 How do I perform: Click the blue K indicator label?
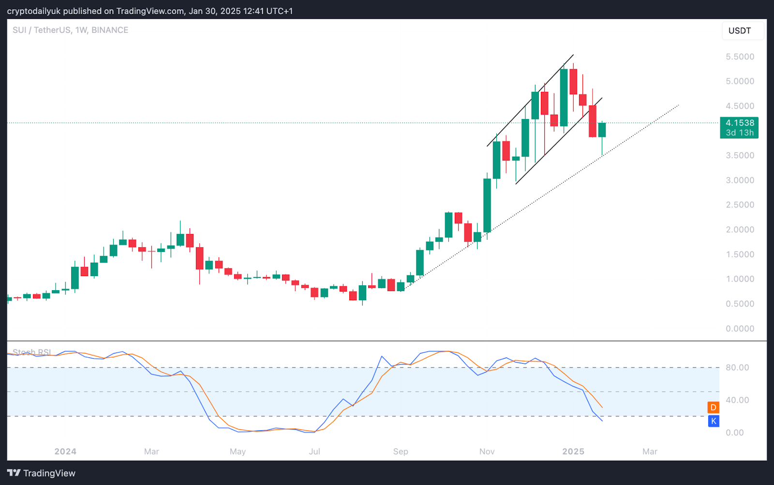pos(714,421)
